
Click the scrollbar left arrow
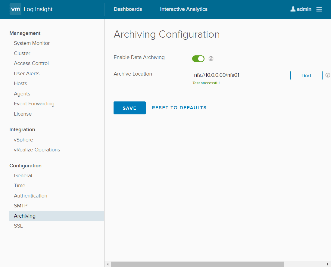click(x=108, y=264)
